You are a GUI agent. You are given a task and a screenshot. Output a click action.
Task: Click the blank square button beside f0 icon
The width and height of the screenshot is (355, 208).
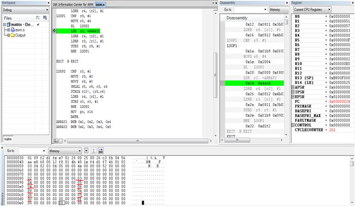(60, 141)
